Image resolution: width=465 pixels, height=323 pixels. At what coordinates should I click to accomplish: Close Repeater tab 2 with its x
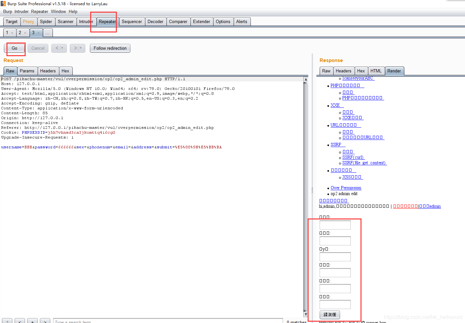(x=25, y=33)
